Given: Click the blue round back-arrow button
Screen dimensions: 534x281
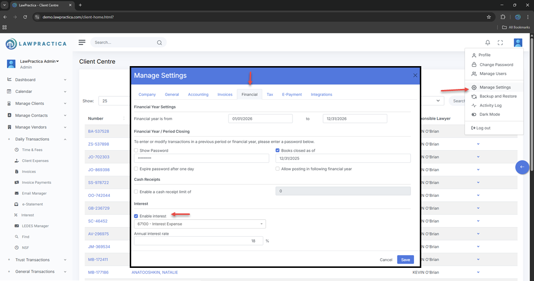Looking at the screenshot, I should (x=522, y=167).
